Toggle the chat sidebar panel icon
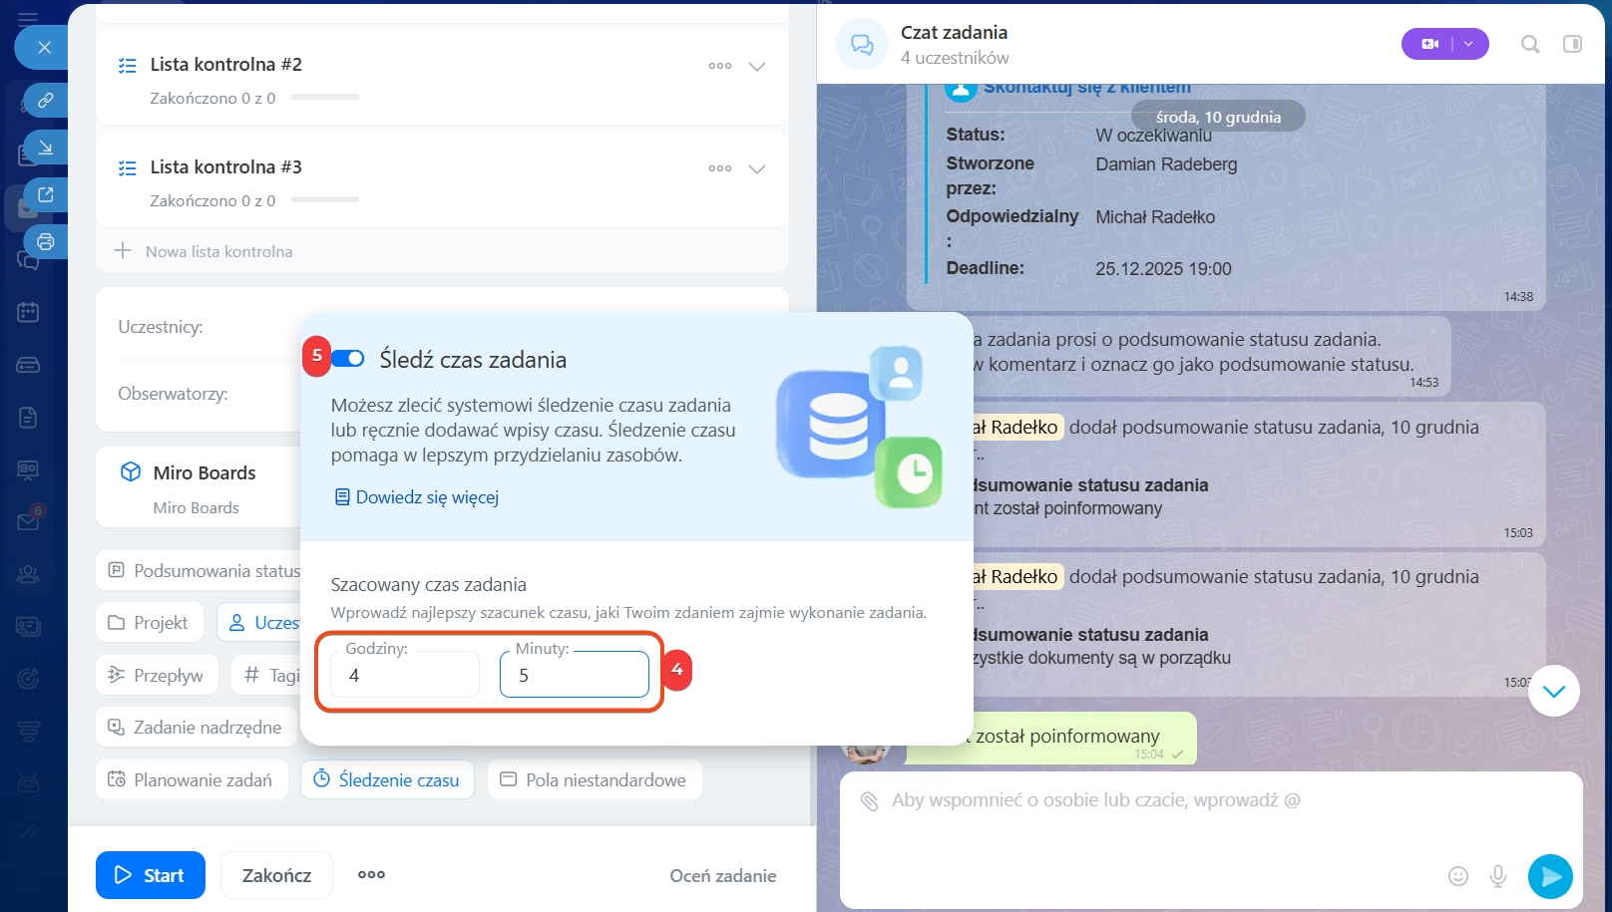 [x=1572, y=44]
